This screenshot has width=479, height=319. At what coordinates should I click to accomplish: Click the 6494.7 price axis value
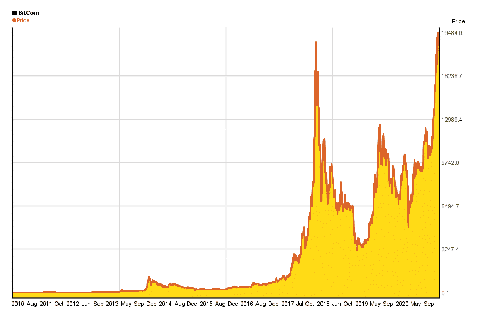point(450,206)
